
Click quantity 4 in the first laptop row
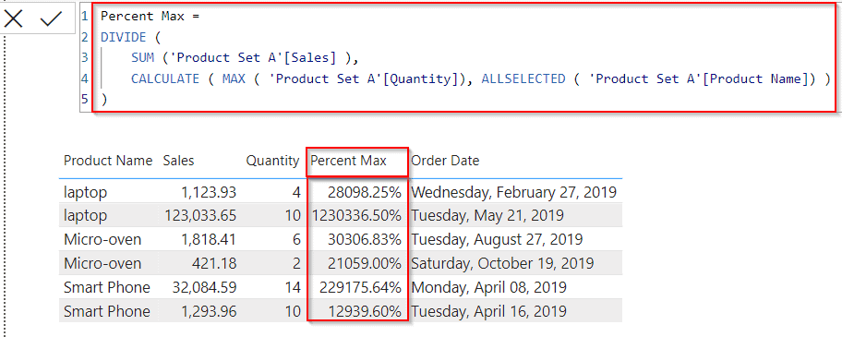[296, 192]
